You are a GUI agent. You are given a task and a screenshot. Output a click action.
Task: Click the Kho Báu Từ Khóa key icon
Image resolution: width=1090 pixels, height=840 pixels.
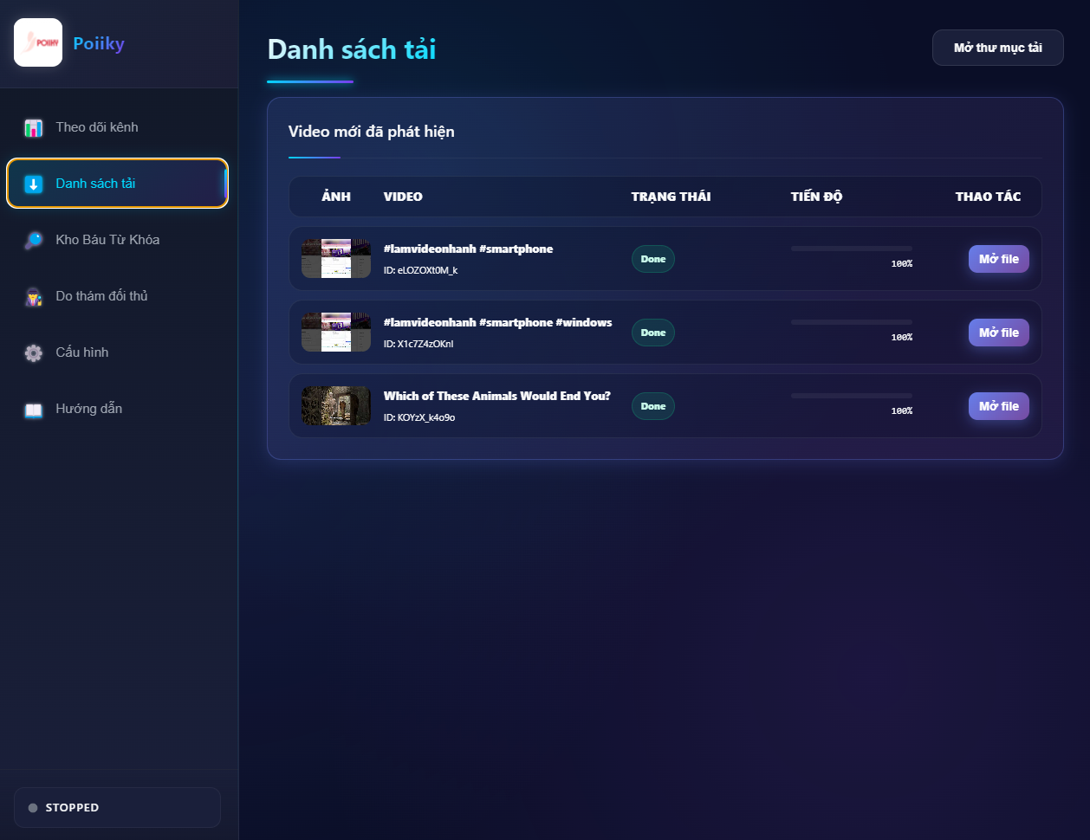[x=34, y=240]
